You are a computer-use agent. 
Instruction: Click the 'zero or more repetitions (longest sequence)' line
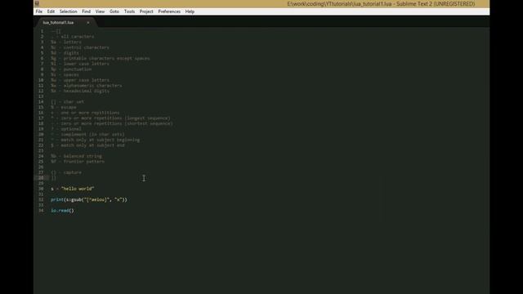110,118
